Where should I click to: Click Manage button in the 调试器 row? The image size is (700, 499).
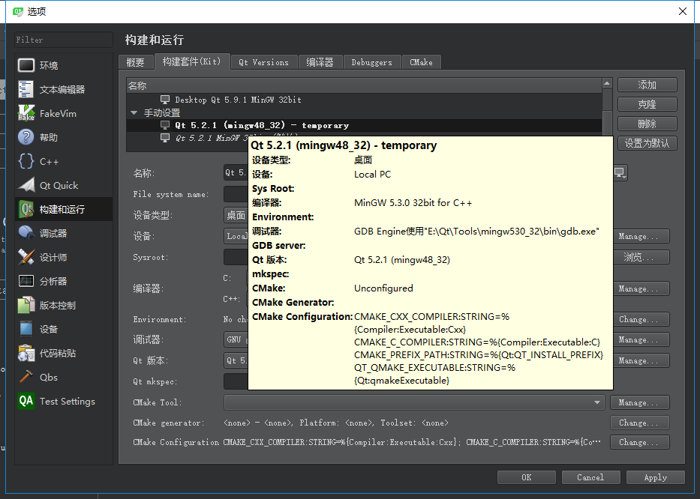[x=640, y=339]
